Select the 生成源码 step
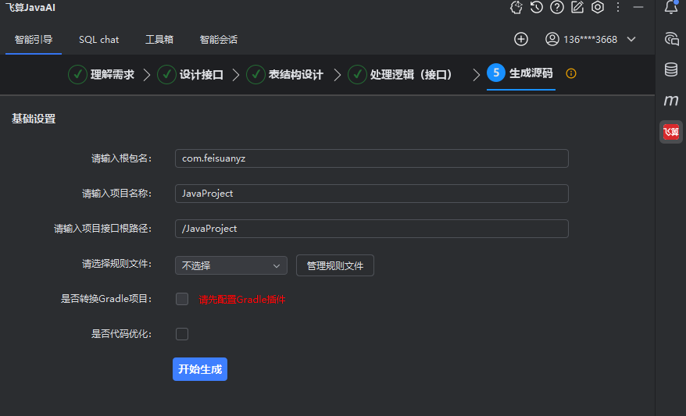686x416 pixels. 531,73
